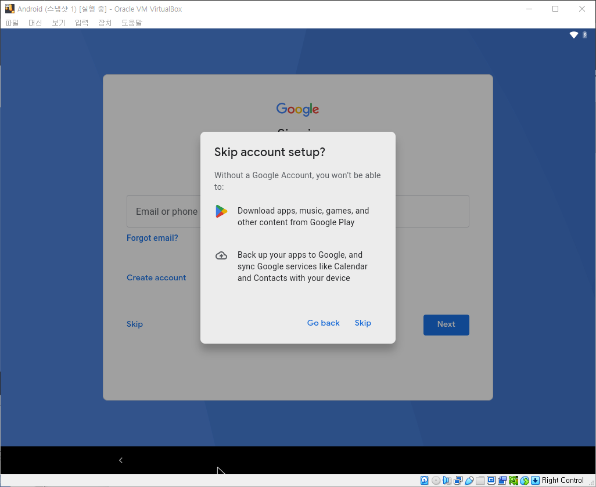Click the display status icon

click(x=491, y=481)
